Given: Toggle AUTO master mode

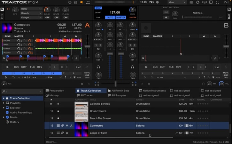Looking at the screenshot, I should click(x=110, y=18).
